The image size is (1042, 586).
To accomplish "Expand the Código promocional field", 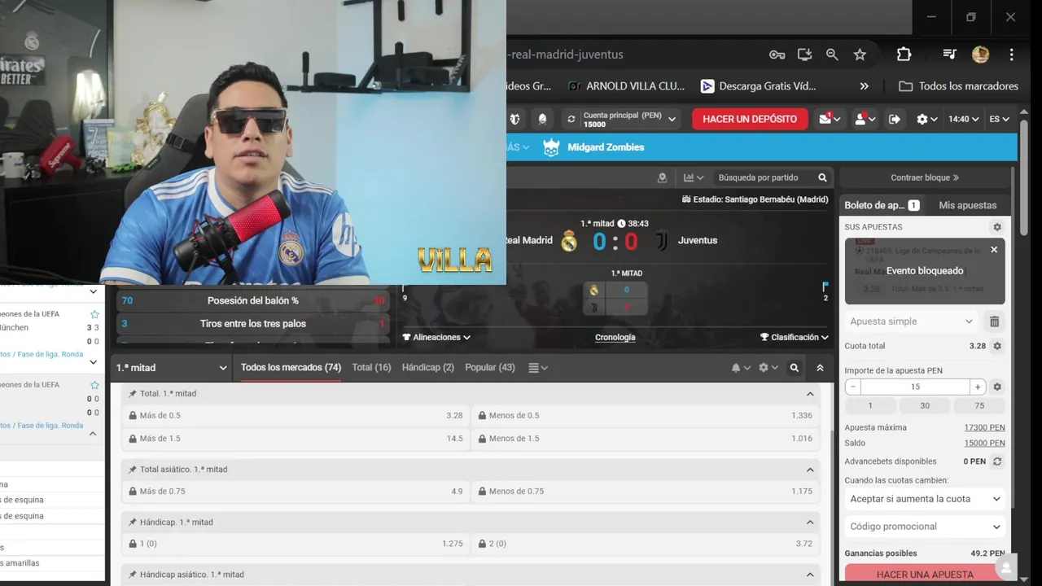I will (925, 527).
